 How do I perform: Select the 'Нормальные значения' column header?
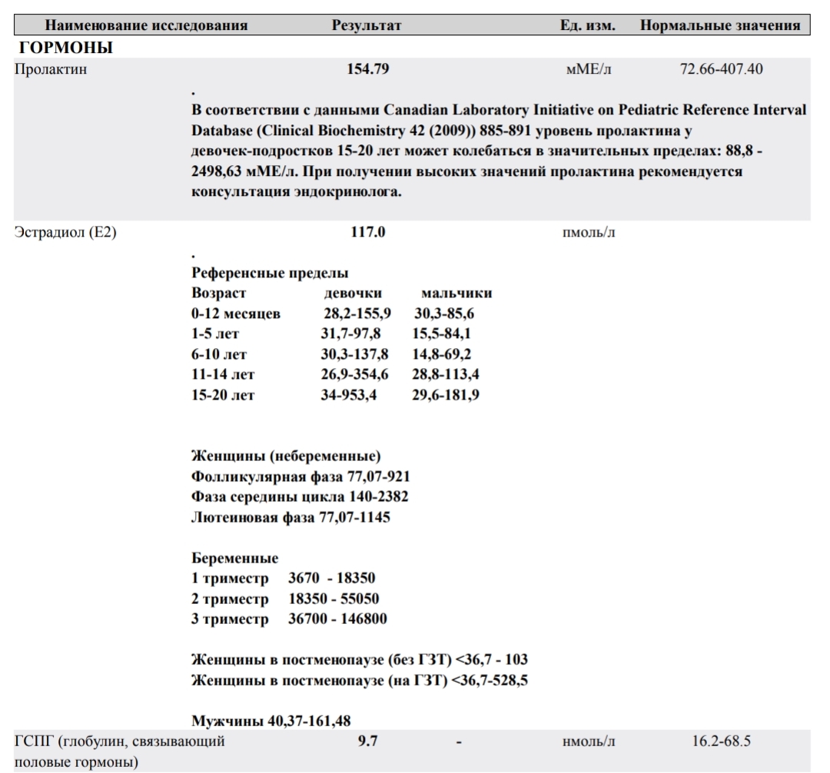pyautogui.click(x=720, y=25)
